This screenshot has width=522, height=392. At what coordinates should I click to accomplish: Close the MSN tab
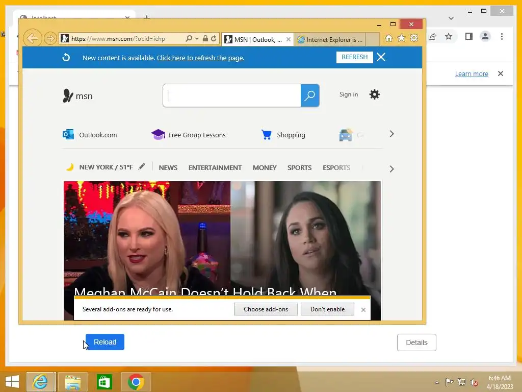click(289, 40)
